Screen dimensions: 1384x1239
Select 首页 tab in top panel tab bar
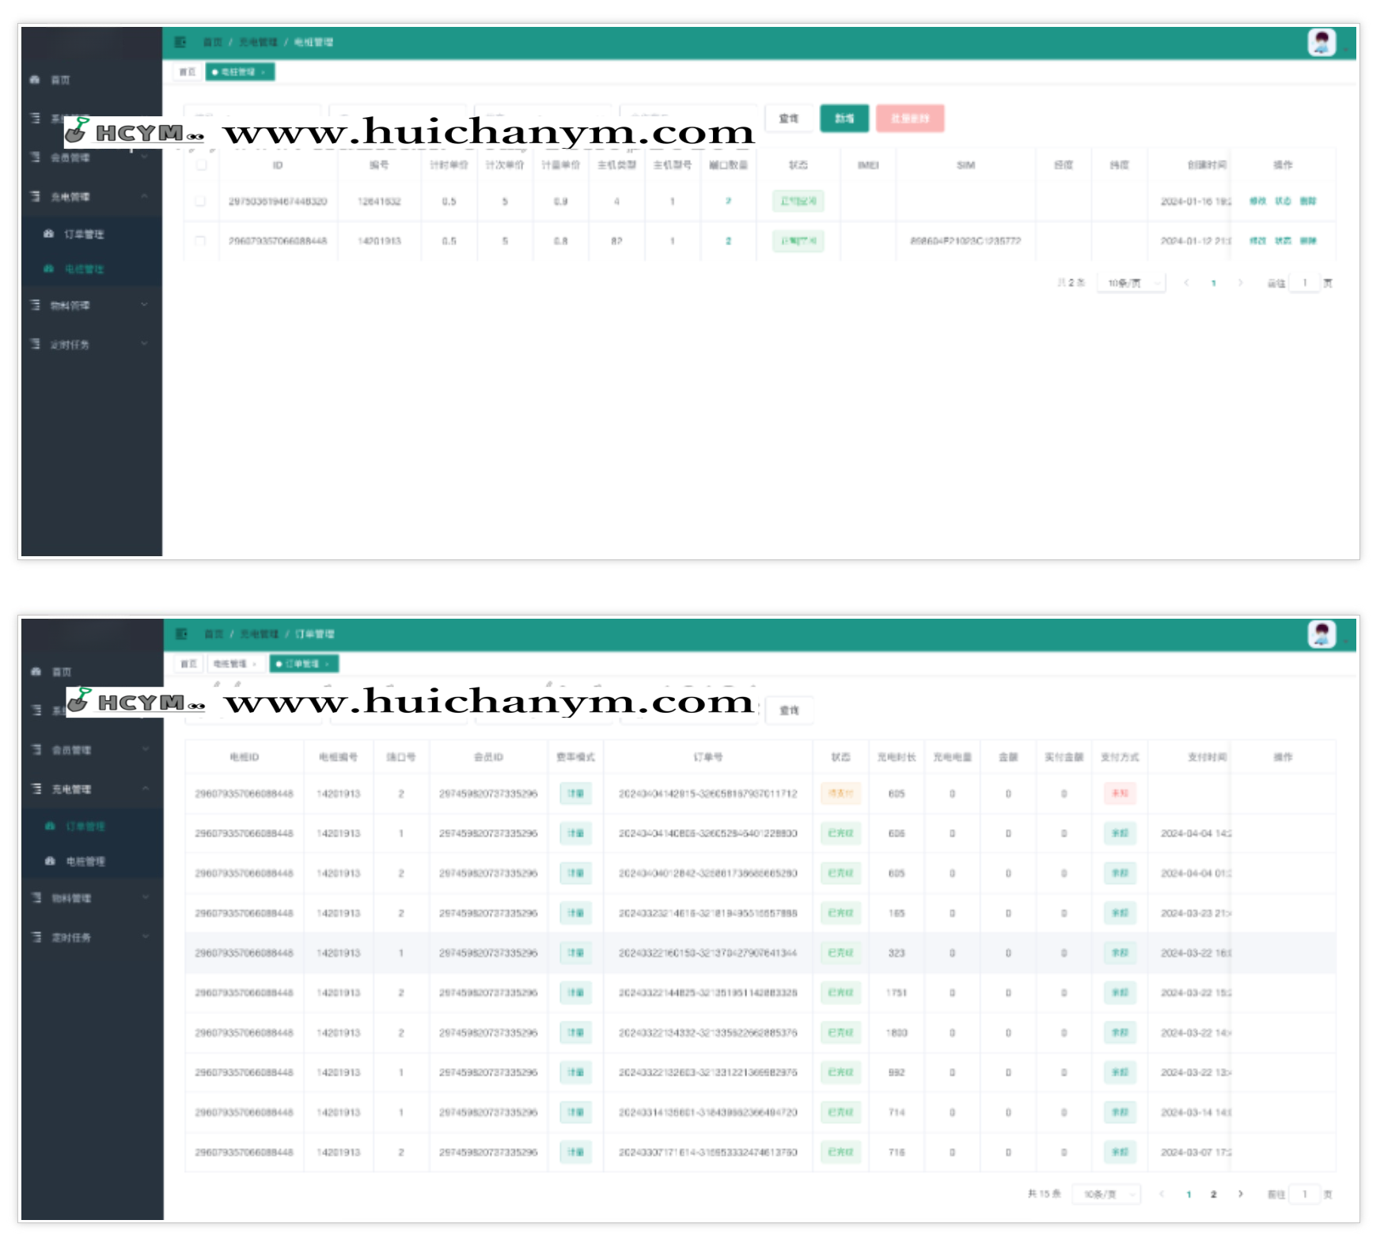188,72
